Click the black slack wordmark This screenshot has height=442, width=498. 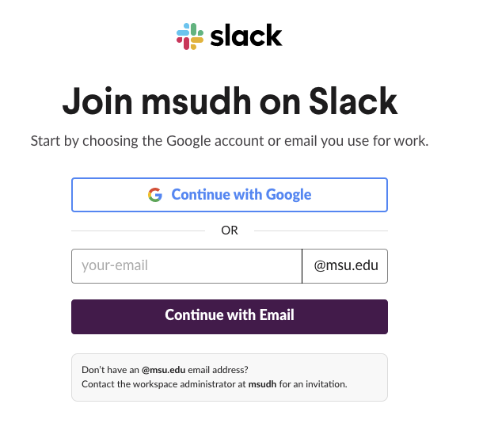(x=246, y=36)
